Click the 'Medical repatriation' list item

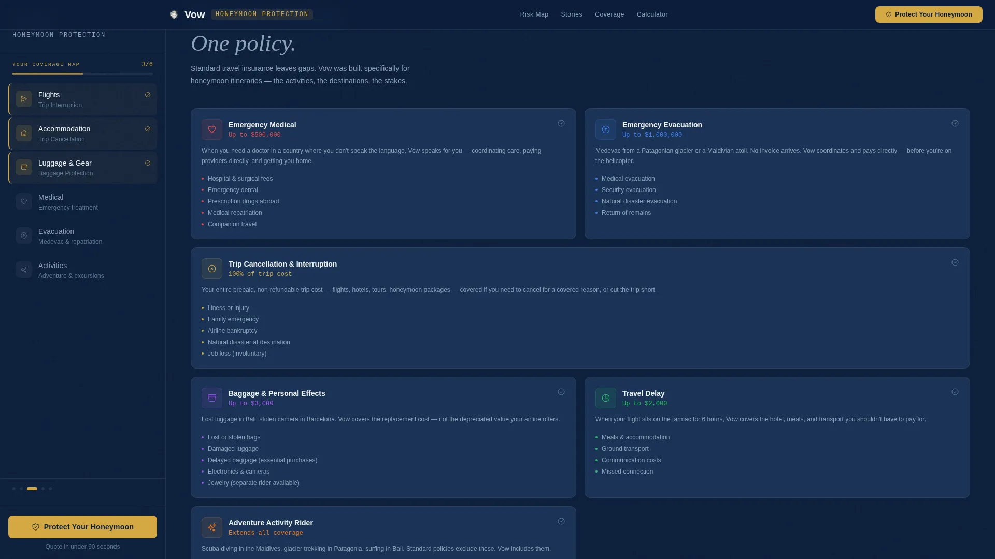coord(235,213)
